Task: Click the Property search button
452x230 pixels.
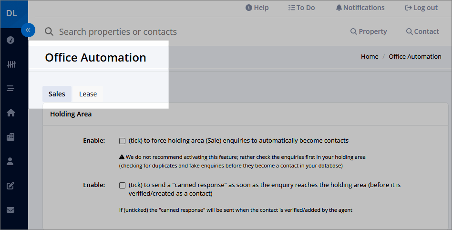Action: coord(369,31)
